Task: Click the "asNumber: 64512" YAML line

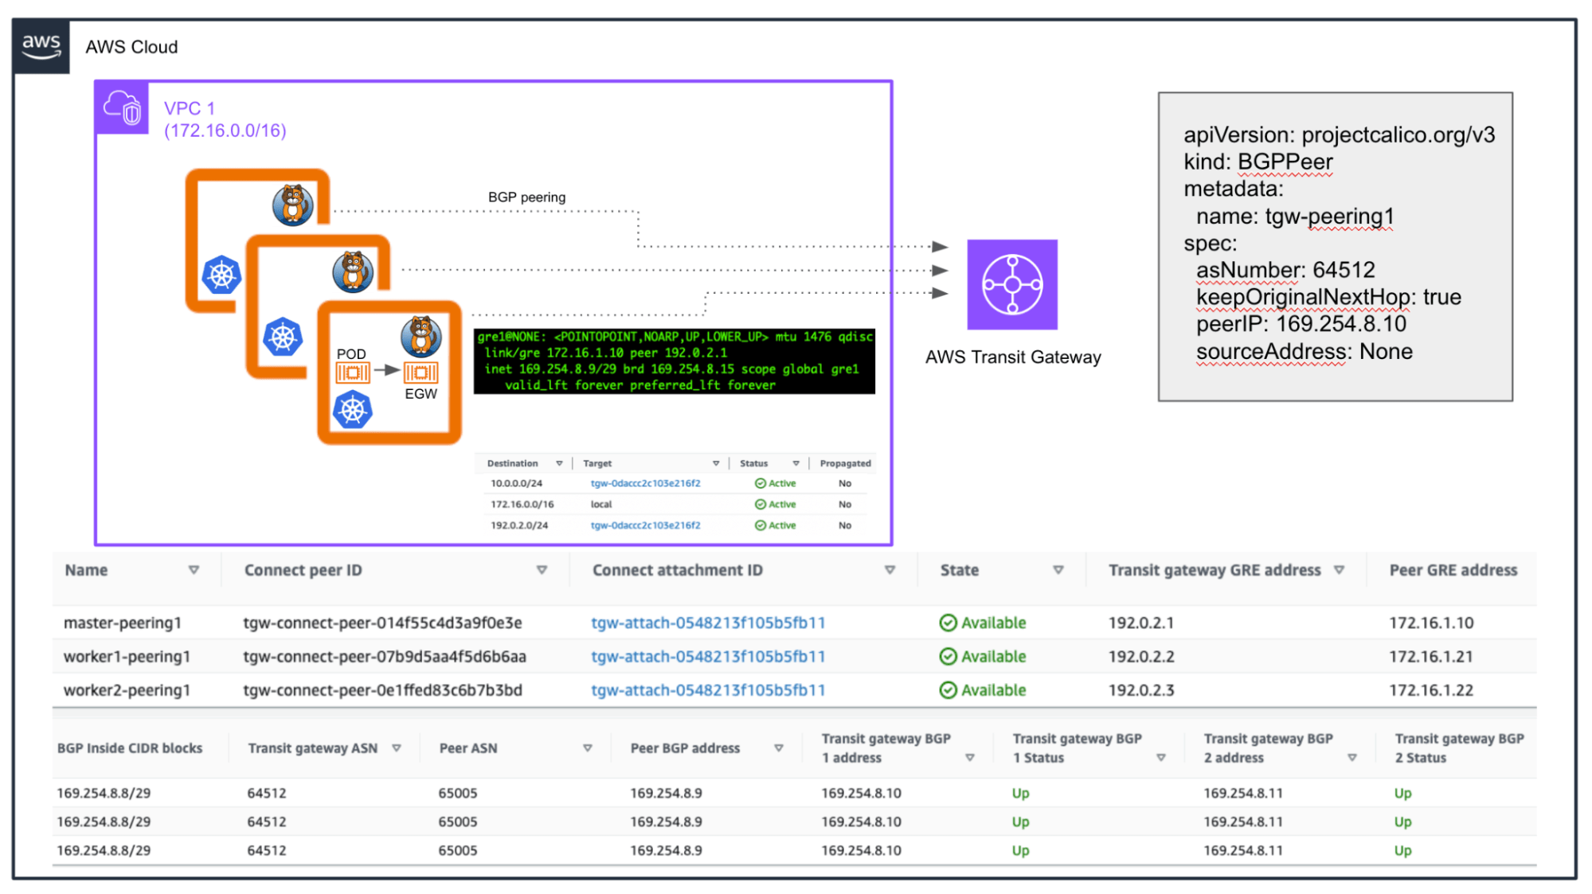Action: (x=1285, y=270)
